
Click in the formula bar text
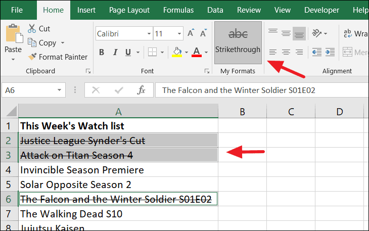tap(239, 90)
